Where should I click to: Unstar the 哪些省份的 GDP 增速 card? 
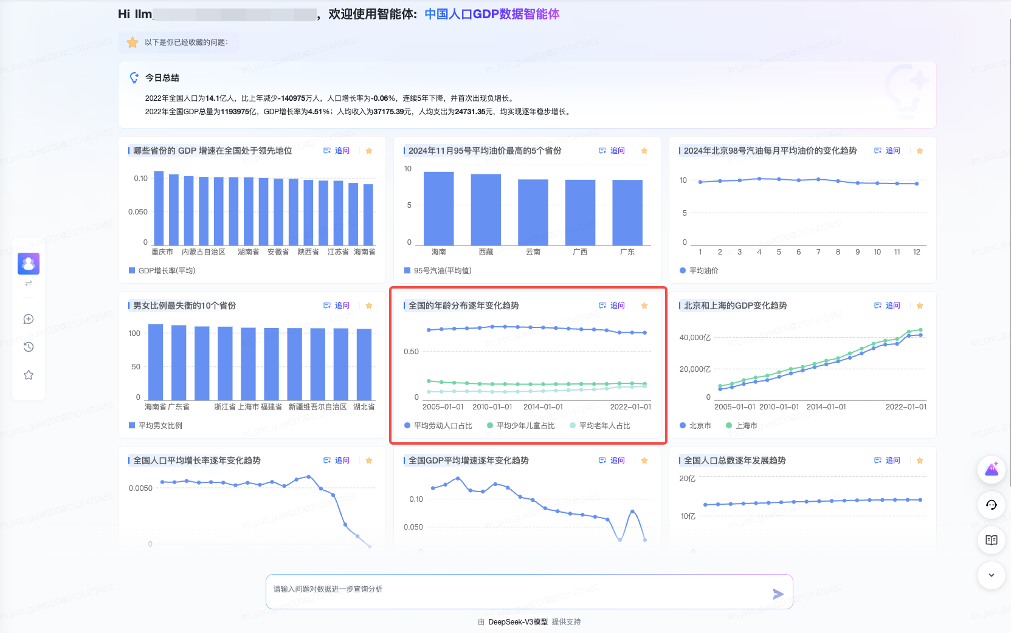pyautogui.click(x=369, y=151)
